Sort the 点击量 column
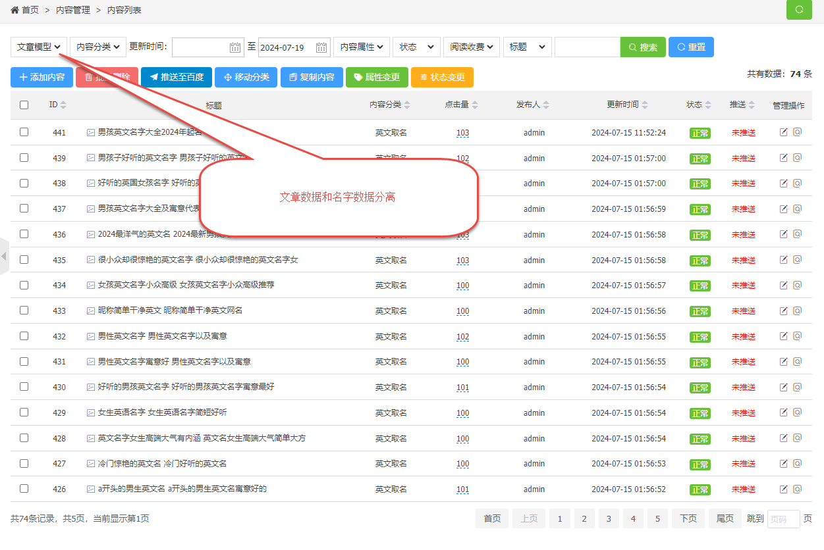Image resolution: width=824 pixels, height=550 pixels. pyautogui.click(x=475, y=105)
